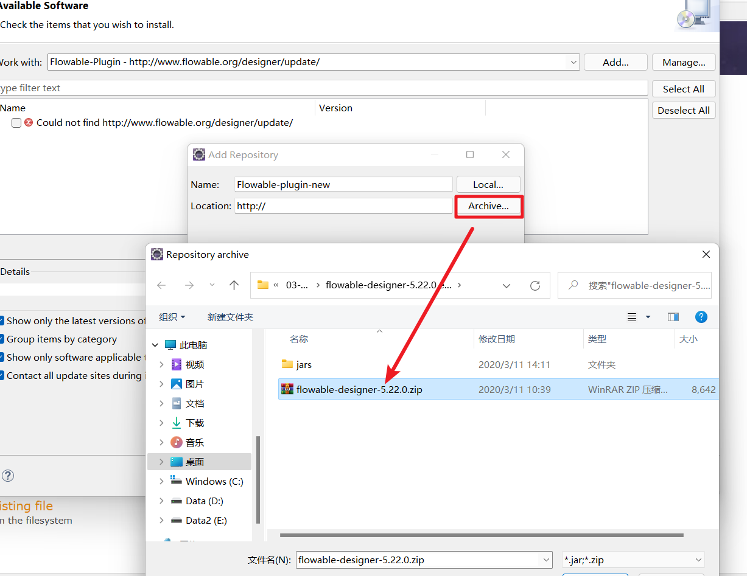Click the Archive... button
Screen dimensions: 747x576
click(488, 206)
